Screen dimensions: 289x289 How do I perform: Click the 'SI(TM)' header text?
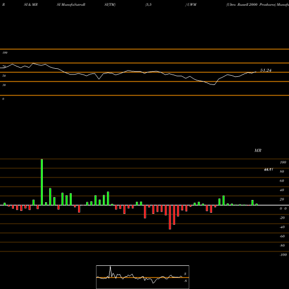[110, 5]
